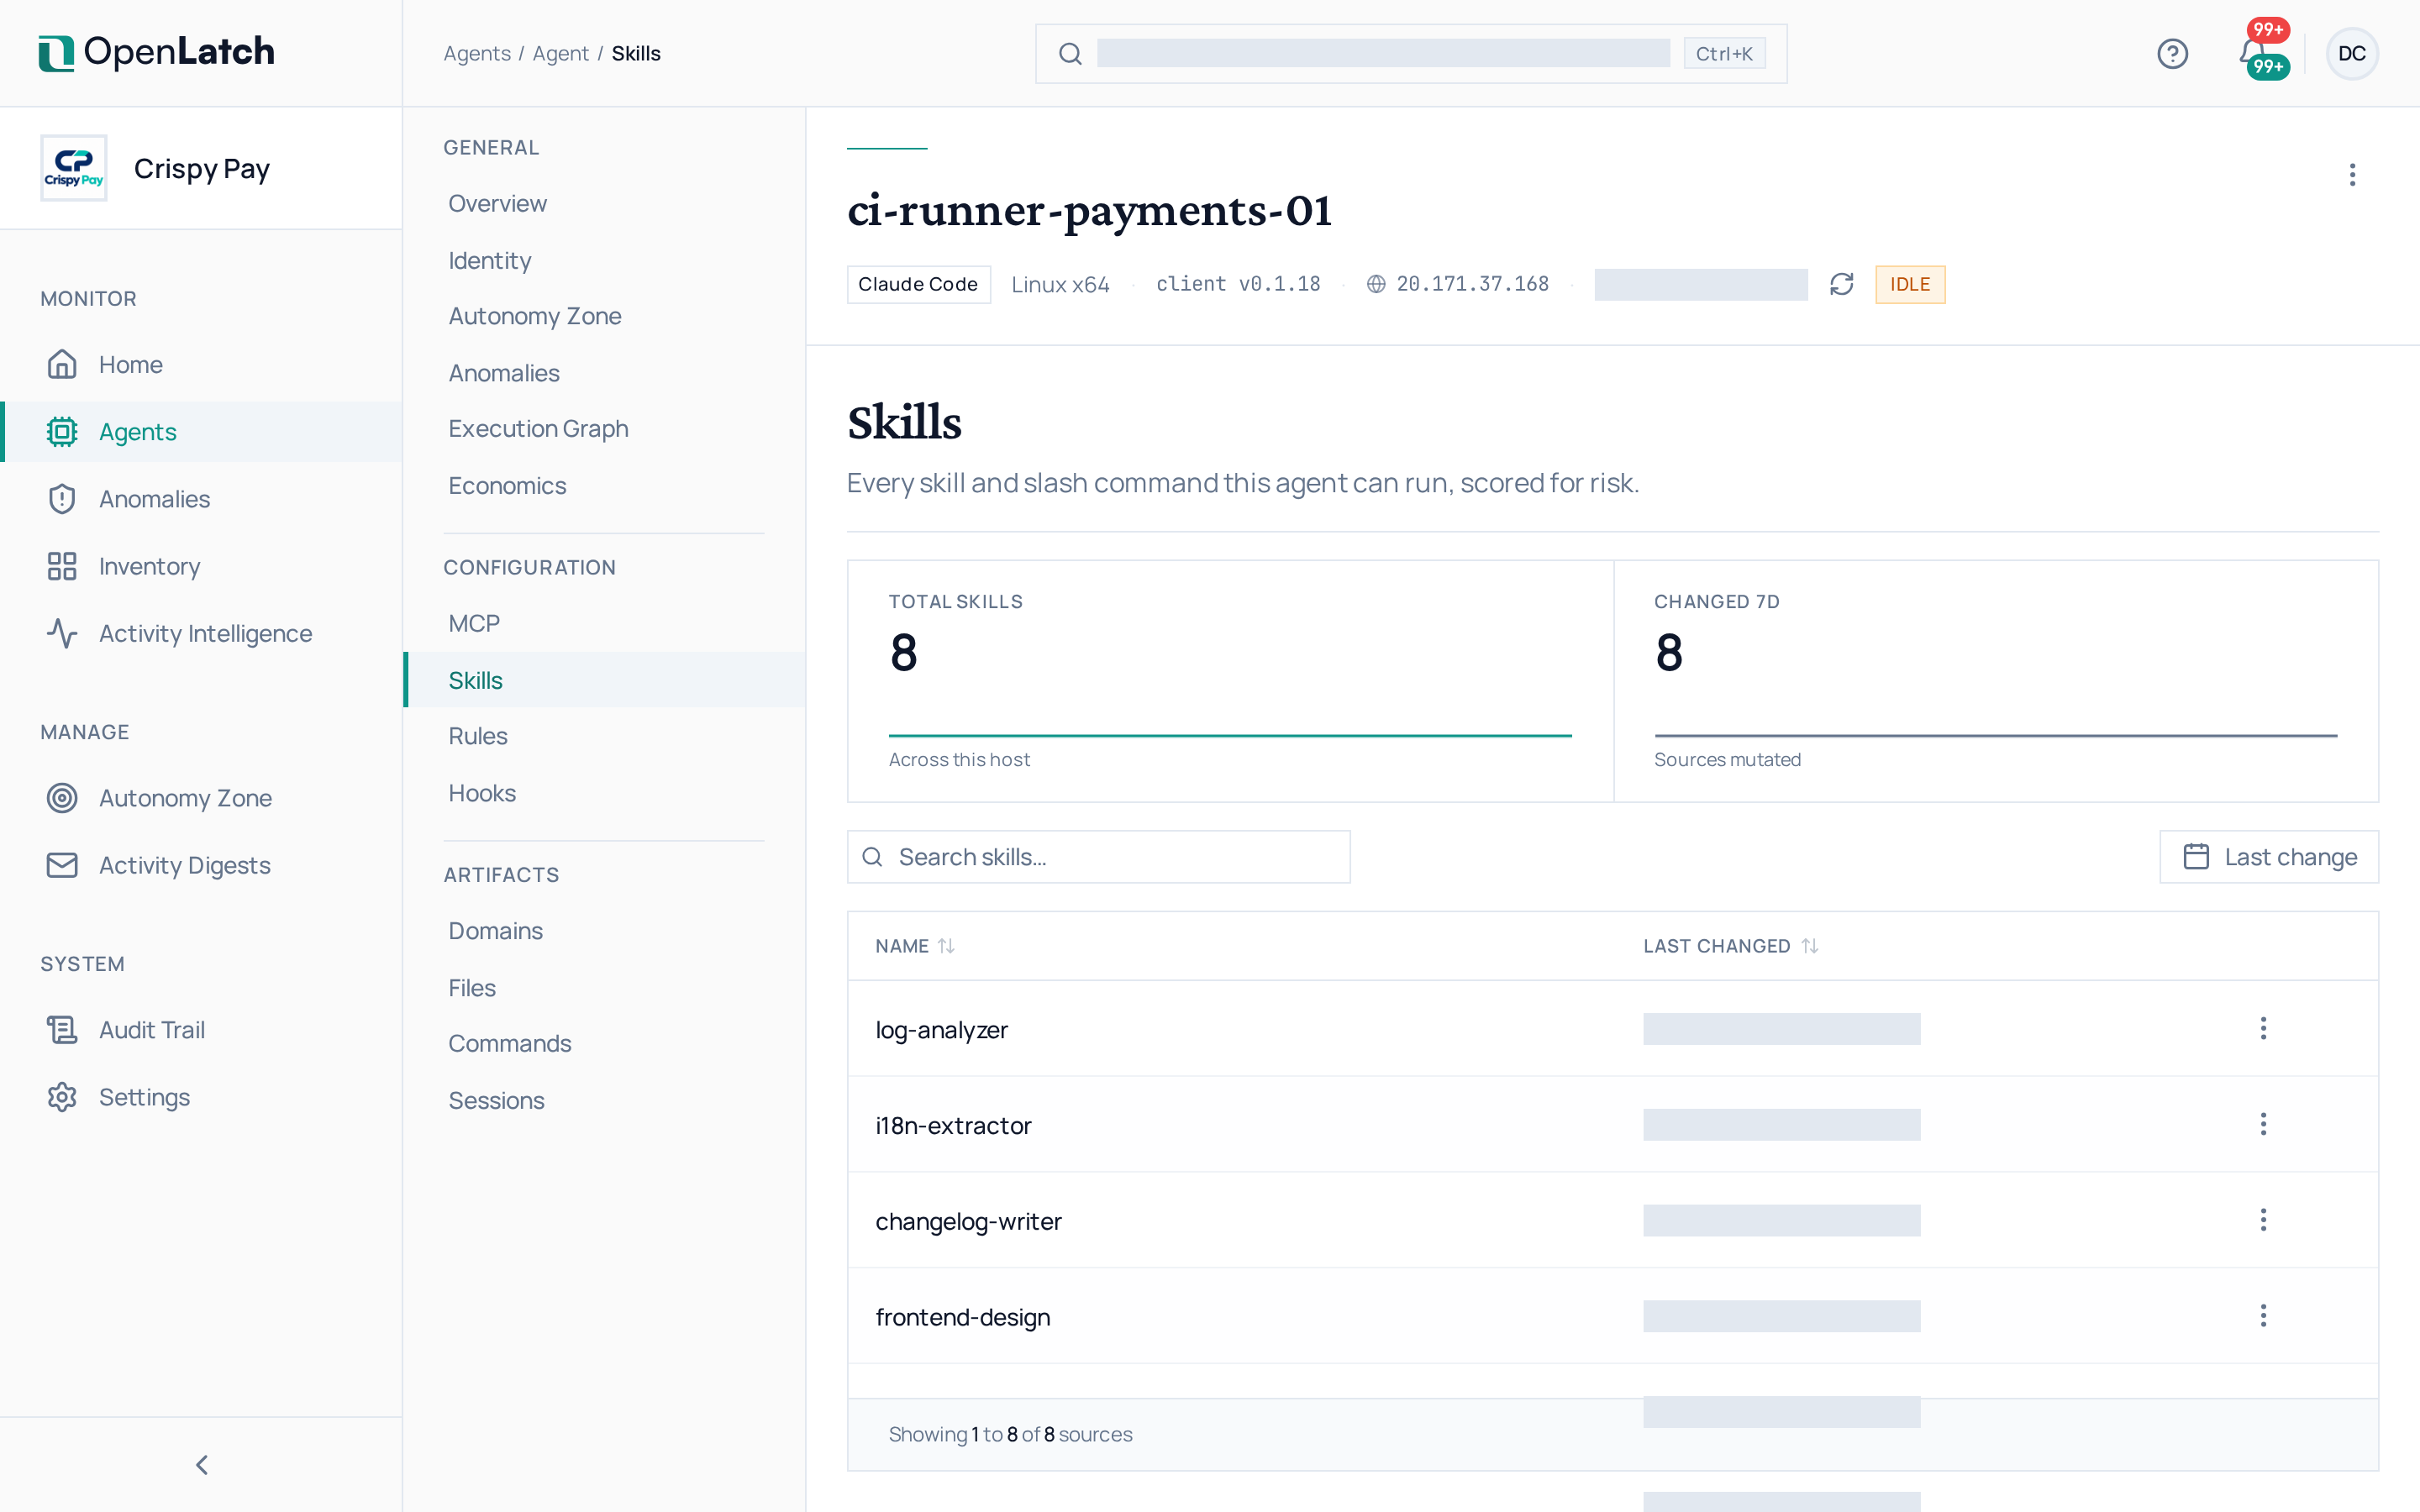Open the DC user avatar menu
This screenshot has width=2420, height=1512.
click(x=2352, y=53)
